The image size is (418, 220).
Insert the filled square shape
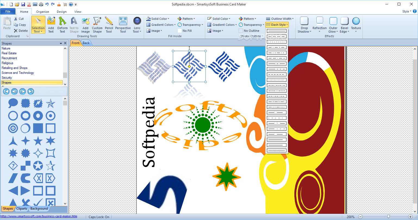pyautogui.click(x=38, y=128)
